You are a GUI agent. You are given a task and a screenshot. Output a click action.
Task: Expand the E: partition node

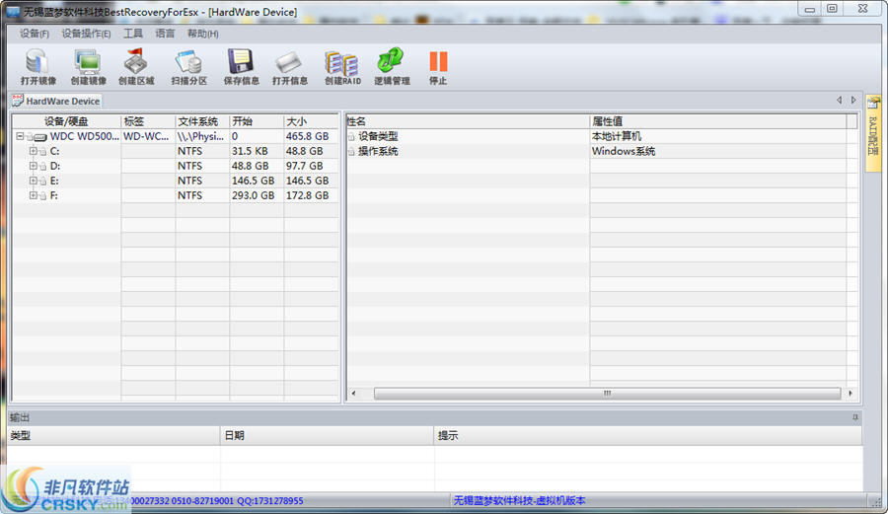click(33, 181)
